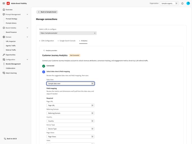Click the Adobe Brand Visibility title
192x144 pixels.
point(19,3)
